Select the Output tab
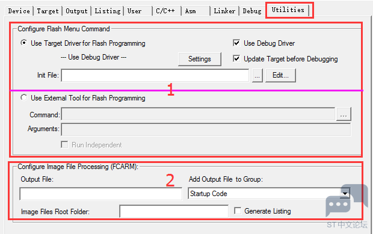 pyautogui.click(x=76, y=11)
